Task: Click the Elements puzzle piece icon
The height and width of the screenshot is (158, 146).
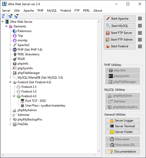Action: coord(11,26)
